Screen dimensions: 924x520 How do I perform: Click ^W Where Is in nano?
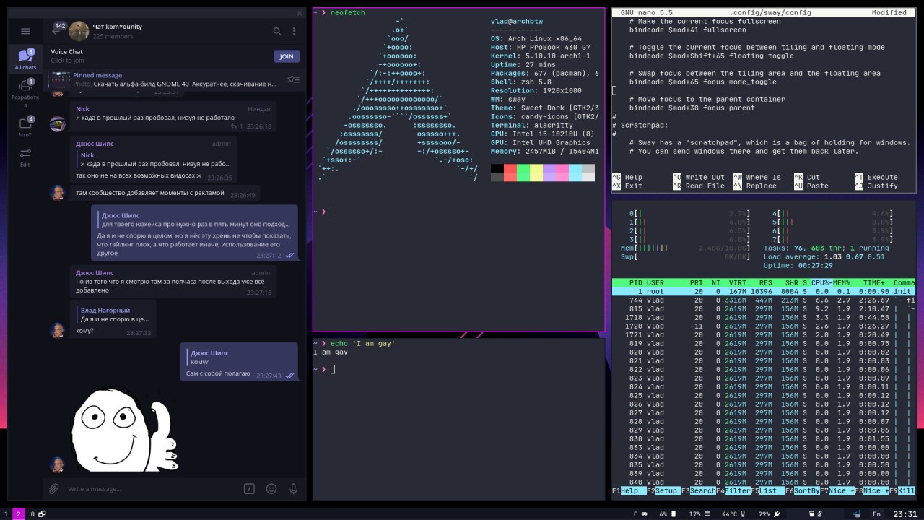point(757,177)
